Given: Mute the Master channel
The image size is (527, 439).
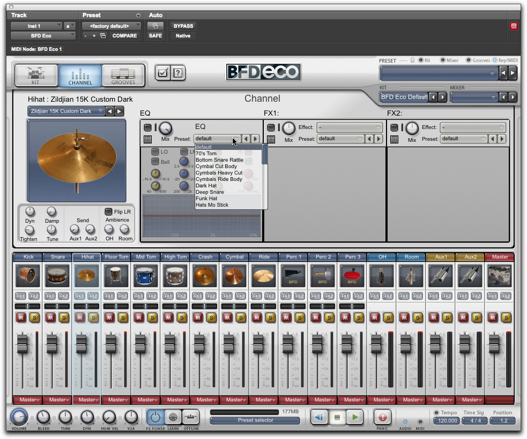Looking at the screenshot, I should pos(493,317).
